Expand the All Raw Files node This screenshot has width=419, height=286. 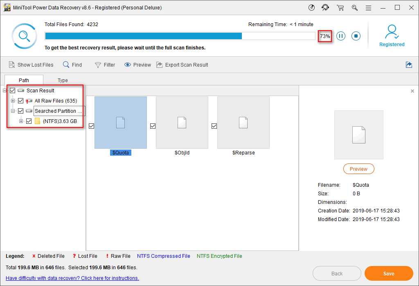click(13, 101)
